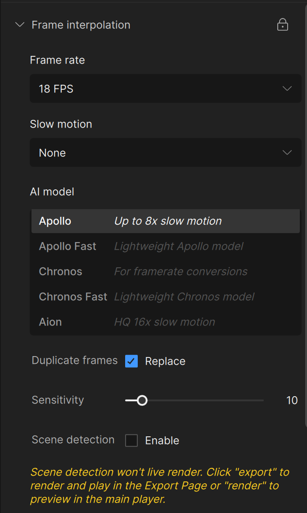Uncheck the Duplicate frames Replace checkbox

pyautogui.click(x=131, y=361)
